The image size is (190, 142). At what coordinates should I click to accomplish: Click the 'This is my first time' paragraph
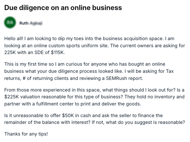pyautogui.click(x=89, y=71)
